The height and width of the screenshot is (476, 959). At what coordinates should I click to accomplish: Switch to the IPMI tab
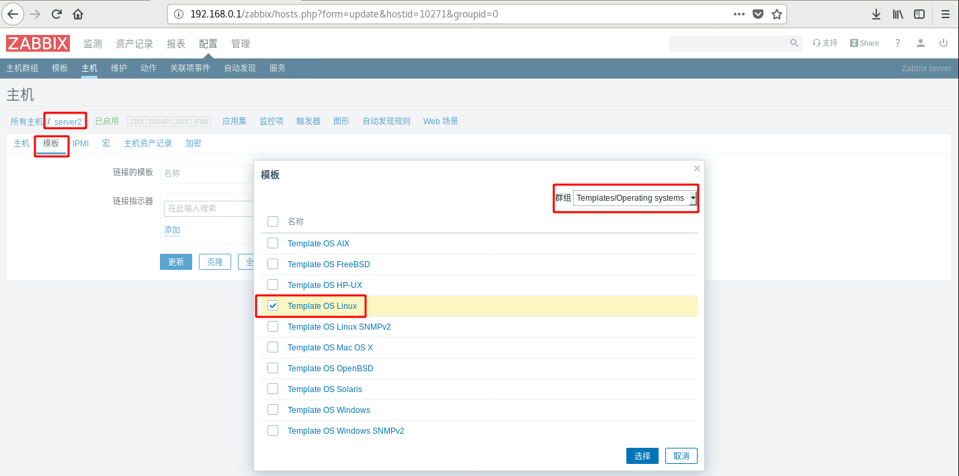81,144
